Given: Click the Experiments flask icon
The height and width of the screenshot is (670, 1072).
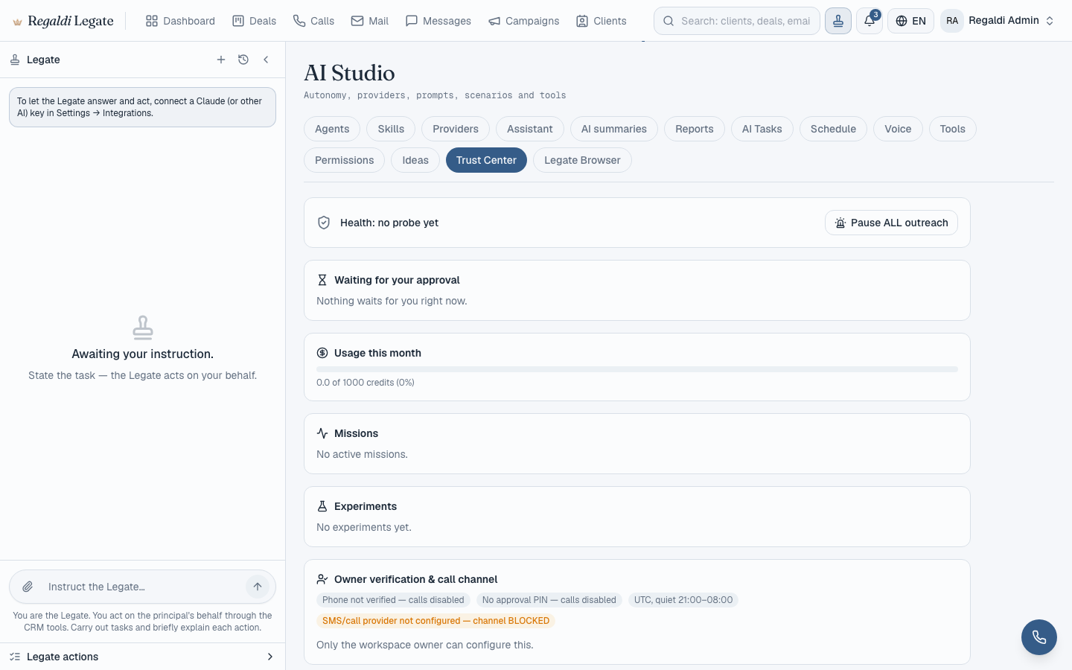Looking at the screenshot, I should coord(322,506).
